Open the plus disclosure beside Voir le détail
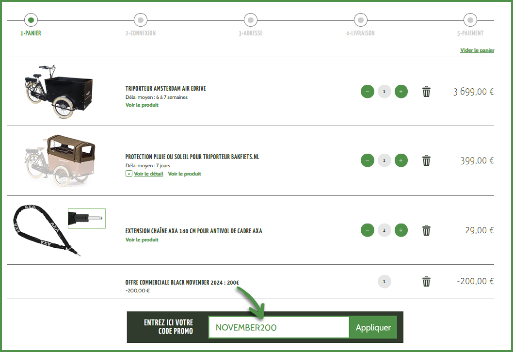 pos(128,174)
